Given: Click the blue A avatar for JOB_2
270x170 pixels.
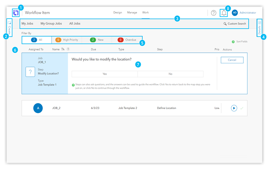Looking at the screenshot, I should pyautogui.click(x=38, y=108).
